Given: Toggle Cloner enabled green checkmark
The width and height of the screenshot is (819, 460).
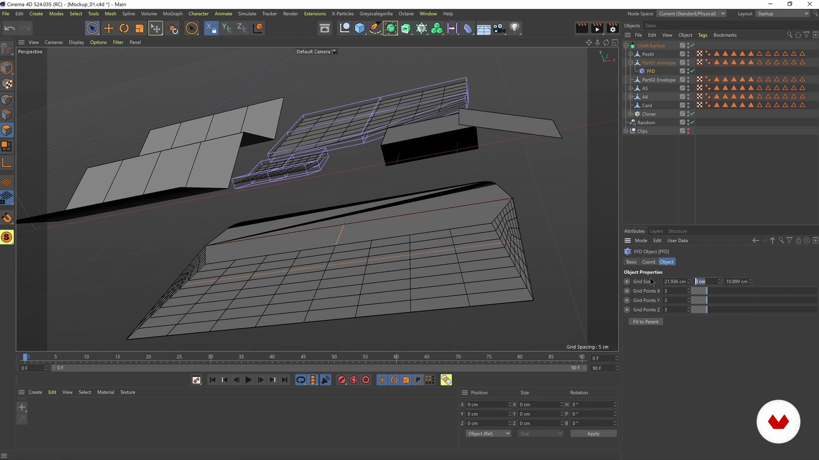Looking at the screenshot, I should (x=692, y=114).
